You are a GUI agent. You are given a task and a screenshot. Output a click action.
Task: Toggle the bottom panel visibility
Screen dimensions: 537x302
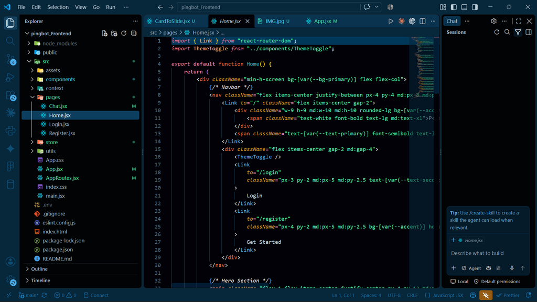point(464,7)
